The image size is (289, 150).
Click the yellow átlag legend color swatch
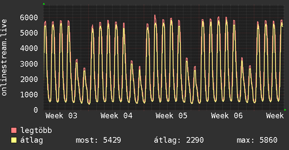pyautogui.click(x=14, y=140)
